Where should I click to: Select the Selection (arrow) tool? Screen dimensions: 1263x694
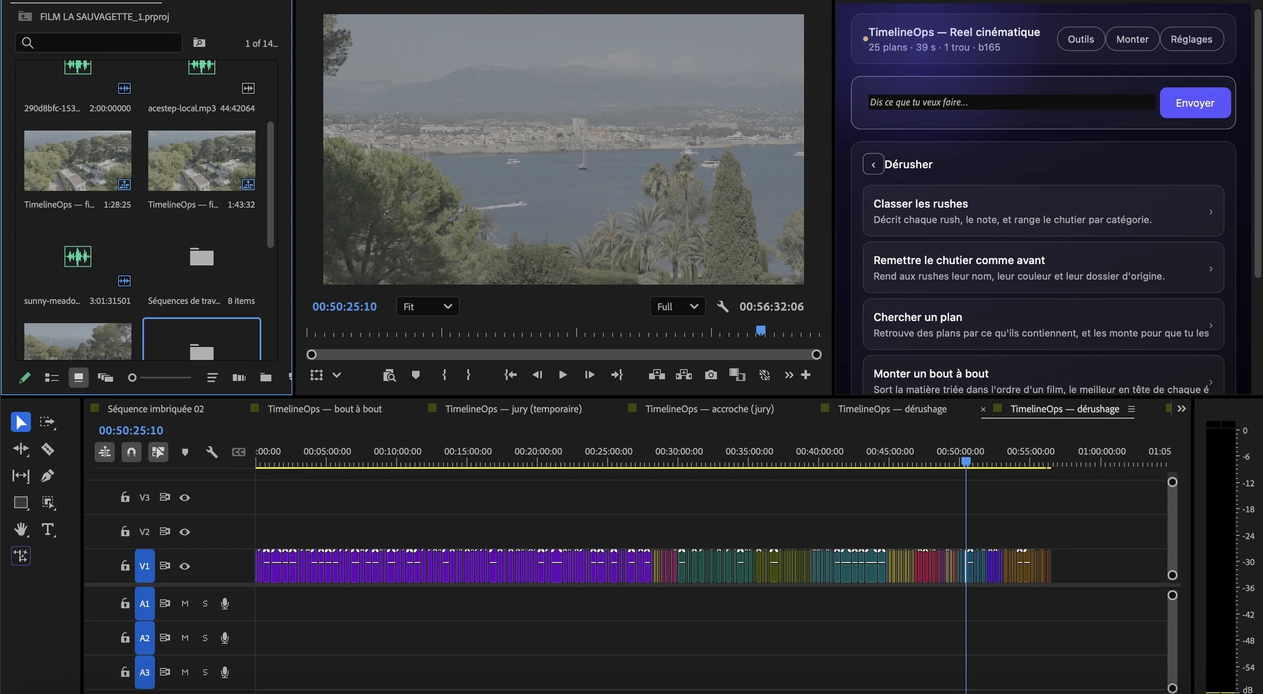[x=21, y=422]
